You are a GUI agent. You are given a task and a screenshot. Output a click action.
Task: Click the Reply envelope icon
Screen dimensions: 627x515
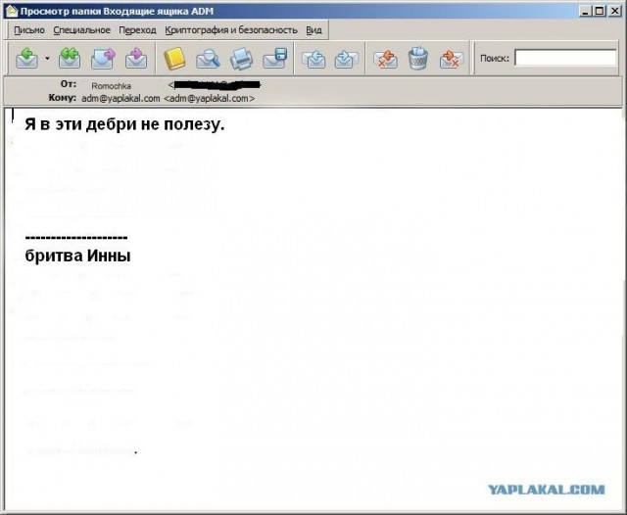[26, 59]
